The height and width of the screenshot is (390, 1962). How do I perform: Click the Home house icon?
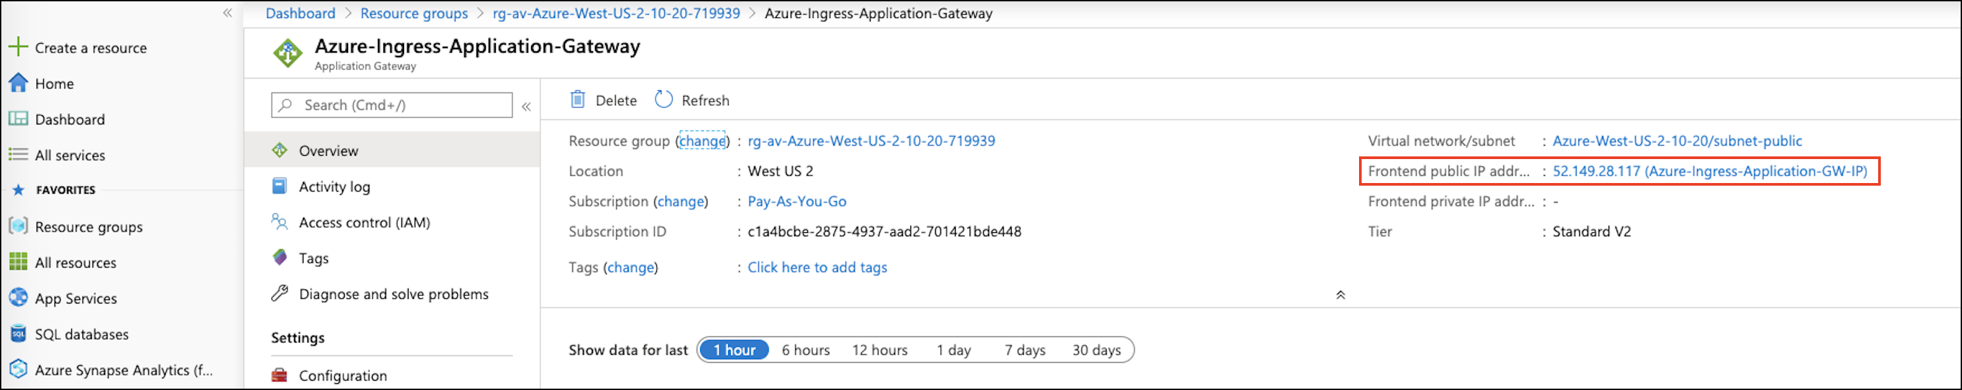(x=17, y=83)
